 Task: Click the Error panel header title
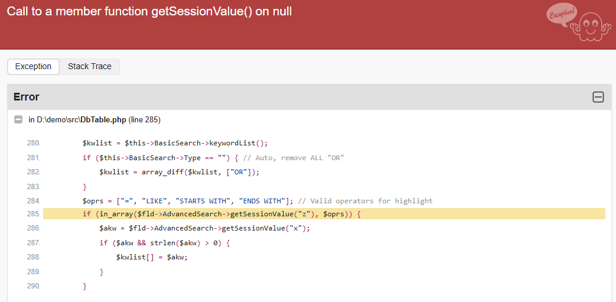coord(27,97)
